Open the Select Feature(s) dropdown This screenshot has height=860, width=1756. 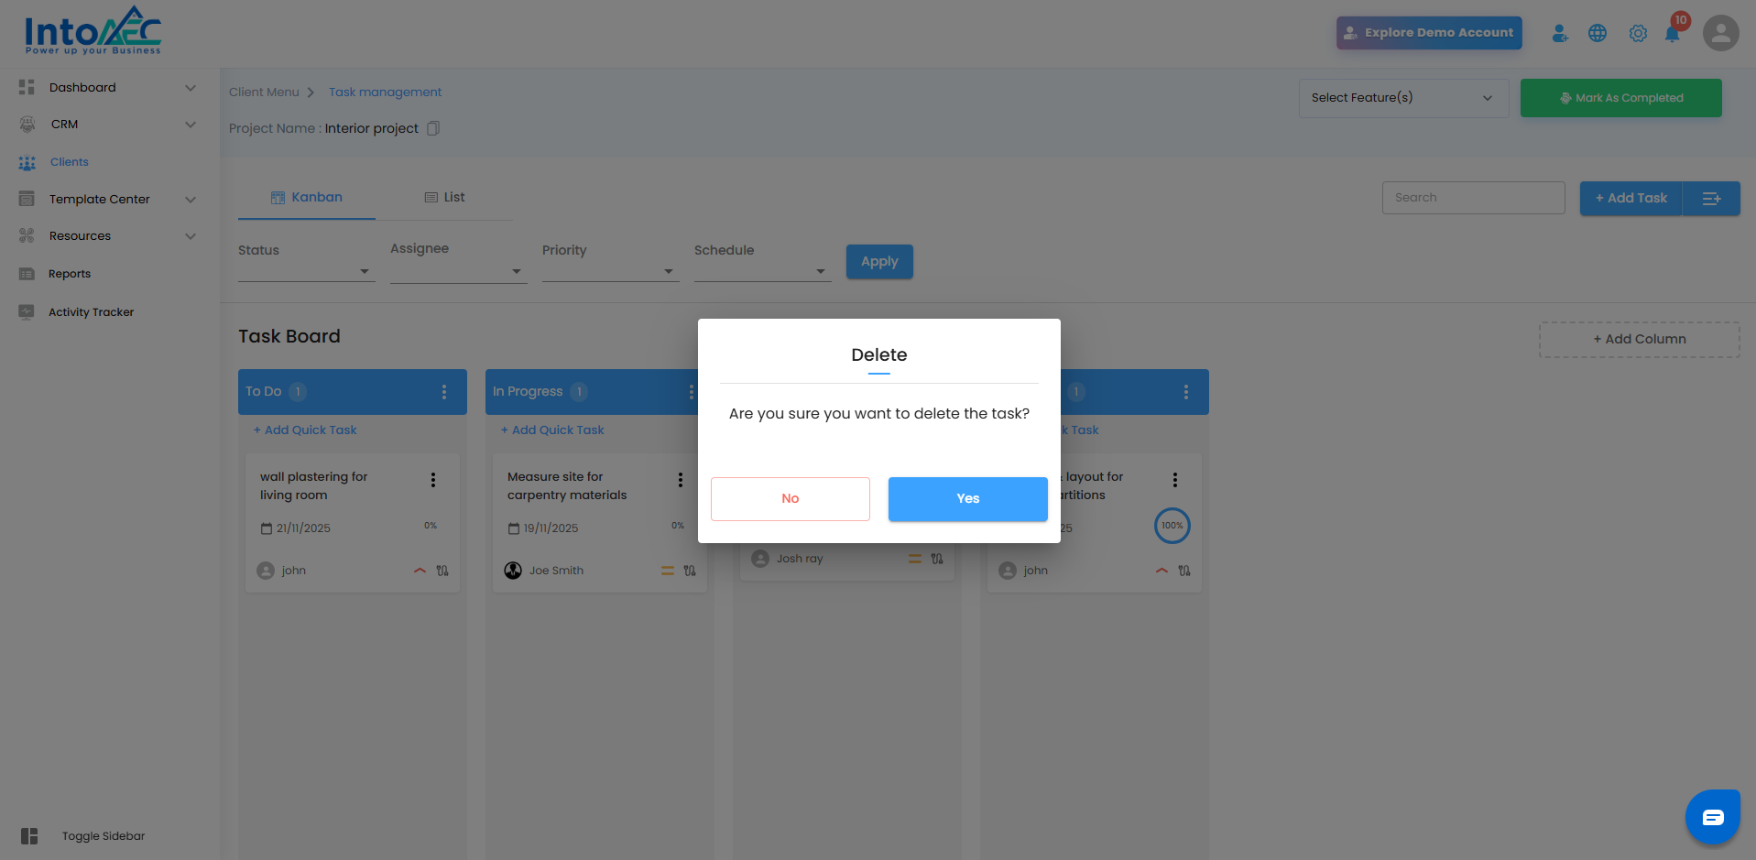pos(1403,98)
